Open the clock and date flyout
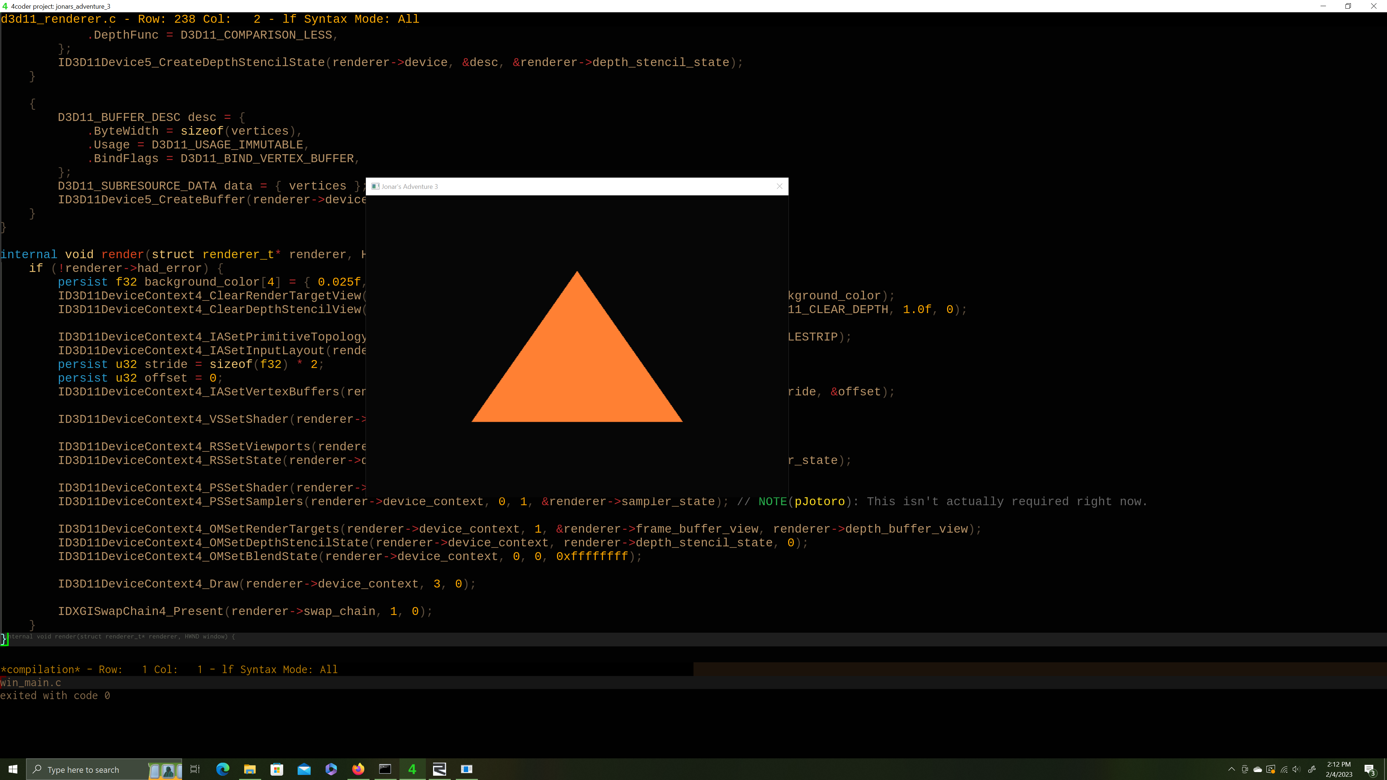The height and width of the screenshot is (780, 1387). [x=1339, y=769]
